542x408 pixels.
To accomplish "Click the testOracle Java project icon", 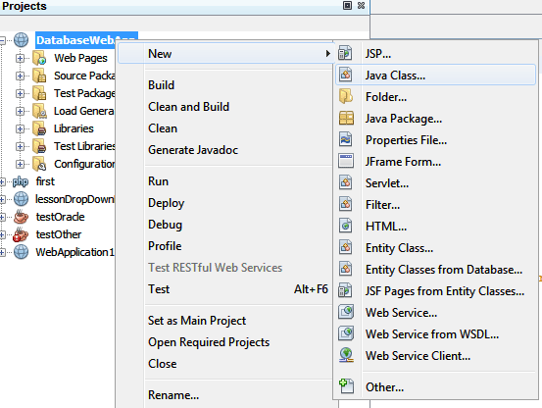I will click(21, 217).
